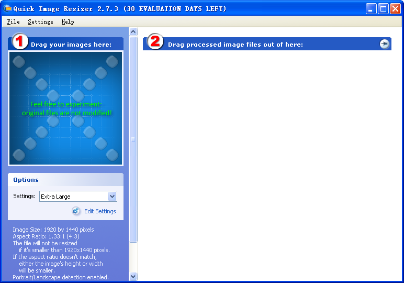Click the image drop zone area

[66, 108]
